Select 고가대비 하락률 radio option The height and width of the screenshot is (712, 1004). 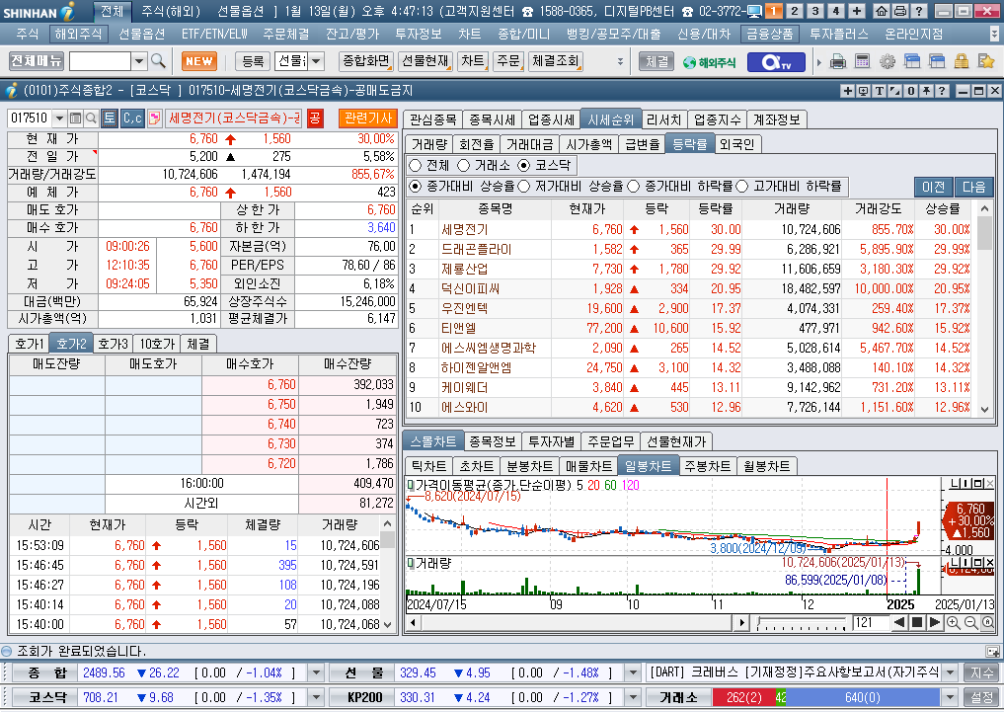[x=742, y=187]
